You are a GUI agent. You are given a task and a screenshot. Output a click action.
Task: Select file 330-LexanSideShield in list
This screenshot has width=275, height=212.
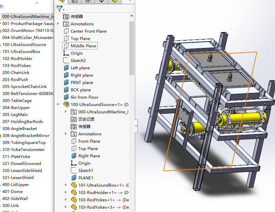click(x=22, y=171)
